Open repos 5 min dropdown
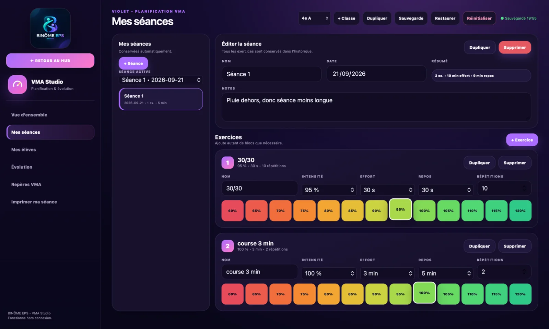Screen dimensions: 549x329 tap(446, 273)
